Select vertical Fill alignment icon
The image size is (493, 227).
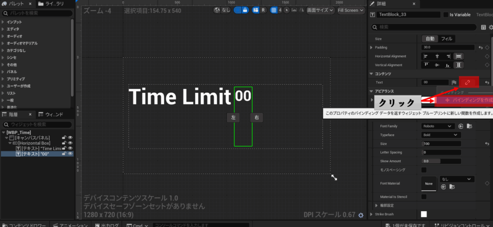tap(459, 65)
